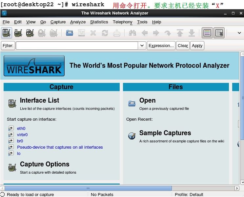Viewport: 244px width, 197px height.
Task: Open the filter history dropdown arrow
Action: click(142, 46)
